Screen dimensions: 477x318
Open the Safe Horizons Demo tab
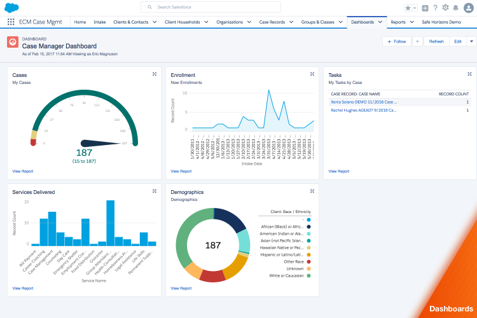tap(441, 22)
